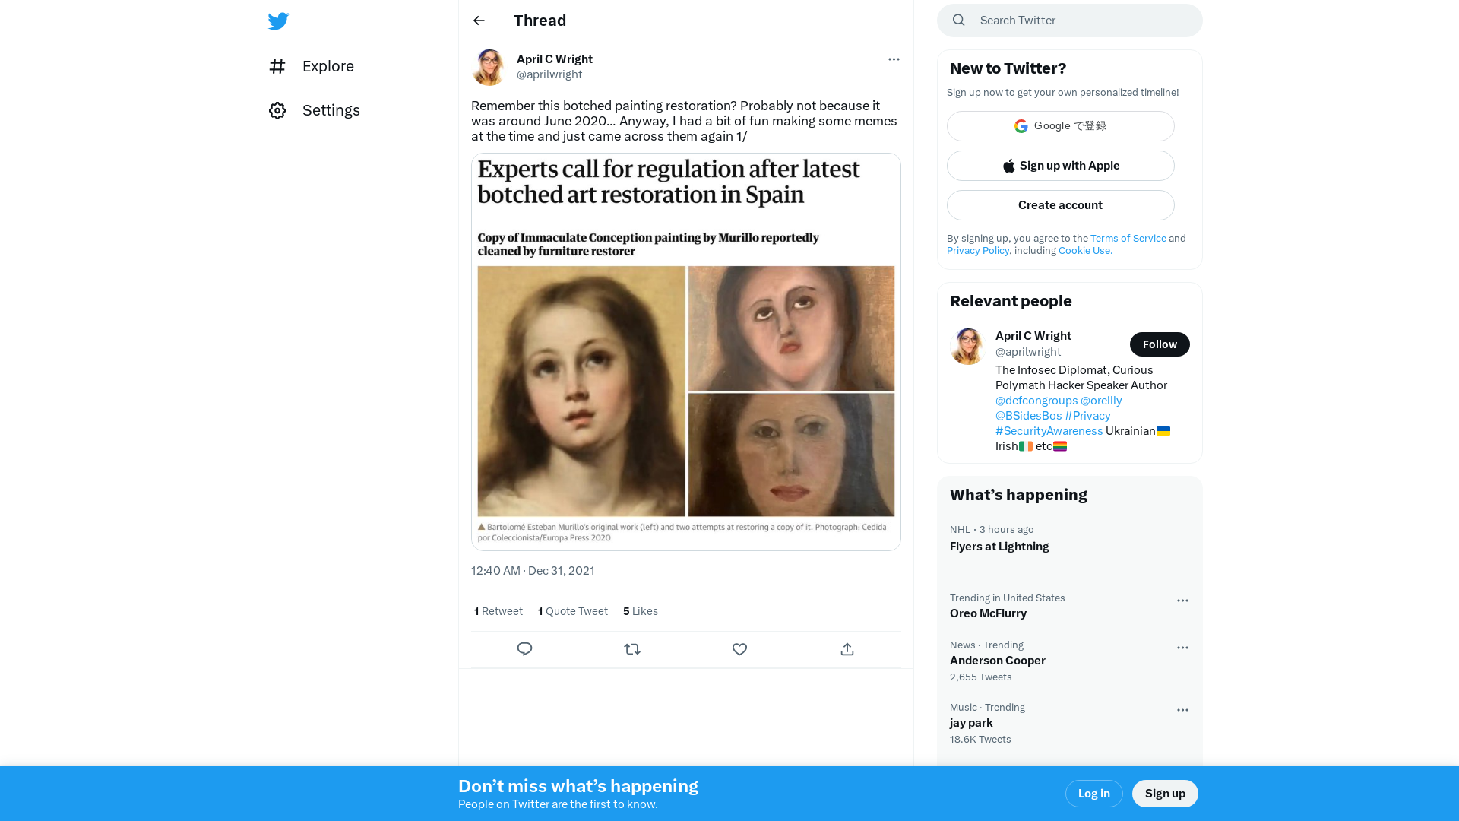
Task: Open more options for jay park trend
Action: point(1182,710)
